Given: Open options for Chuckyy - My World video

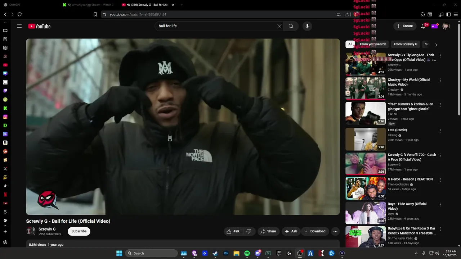Looking at the screenshot, I should click(440, 80).
